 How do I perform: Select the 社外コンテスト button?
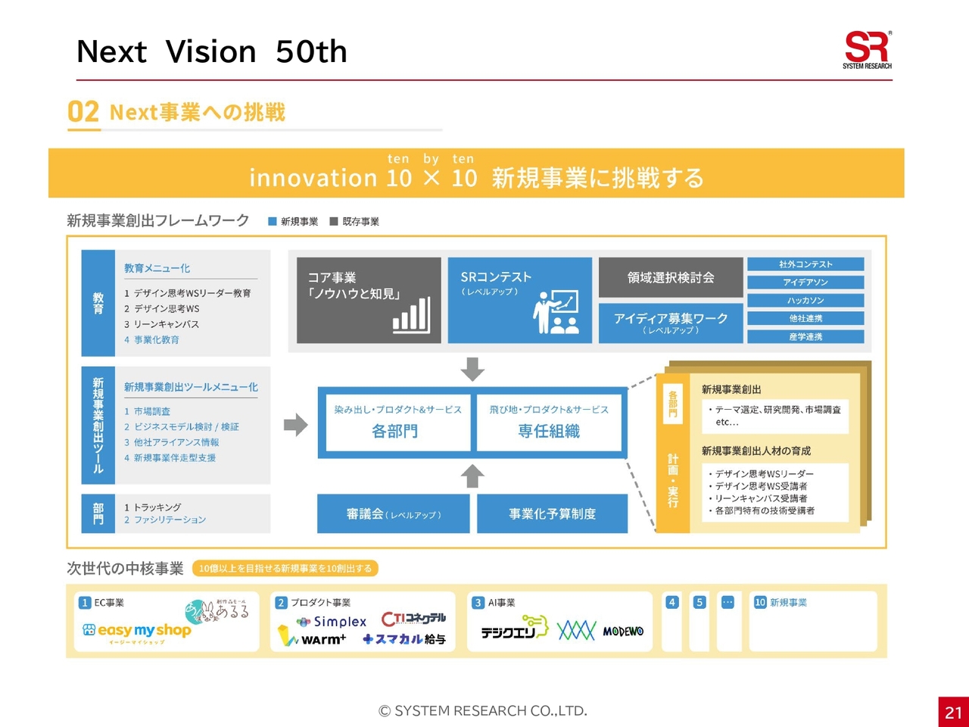point(805,264)
